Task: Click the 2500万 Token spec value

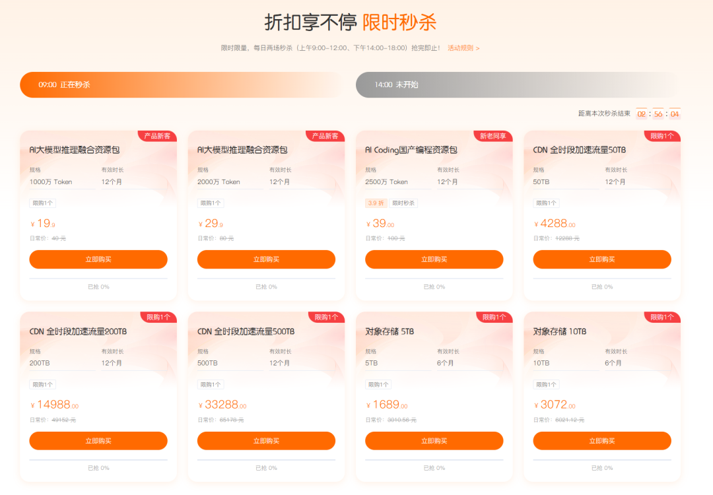Action: click(x=386, y=181)
